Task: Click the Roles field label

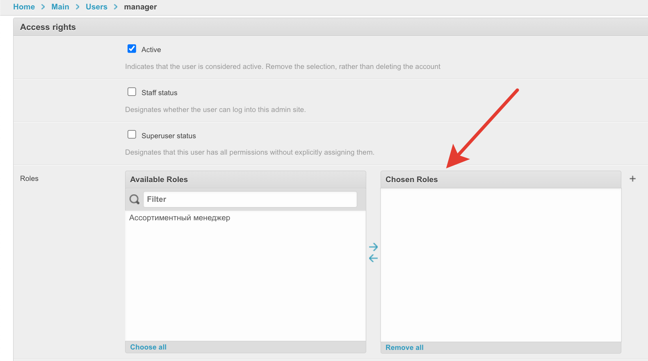Action: (29, 178)
